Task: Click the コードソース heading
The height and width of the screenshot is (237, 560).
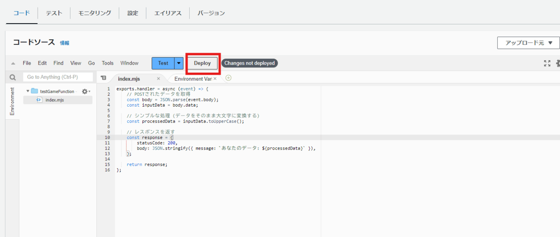Action: click(x=34, y=42)
